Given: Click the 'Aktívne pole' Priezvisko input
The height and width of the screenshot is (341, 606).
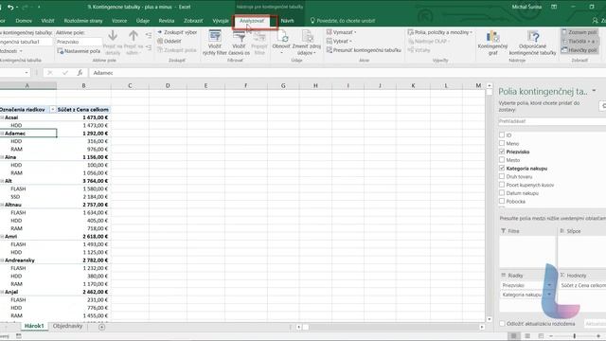Looking at the screenshot, I should 79,42.
